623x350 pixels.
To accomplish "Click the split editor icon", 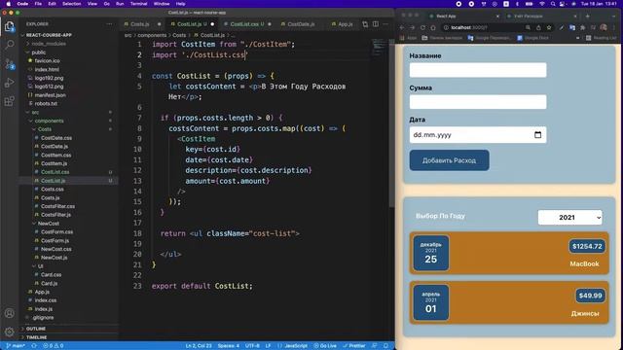I will click(x=376, y=24).
